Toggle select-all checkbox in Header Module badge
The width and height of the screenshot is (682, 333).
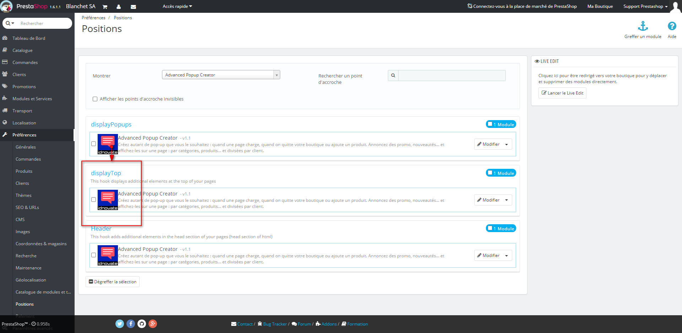[490, 228]
